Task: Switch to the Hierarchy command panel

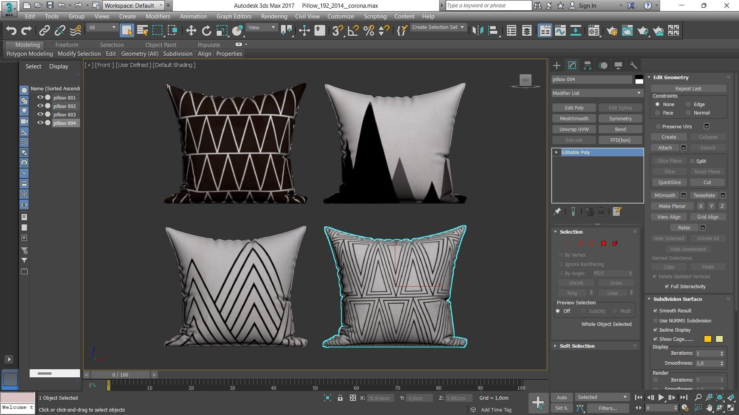Action: 587,66
